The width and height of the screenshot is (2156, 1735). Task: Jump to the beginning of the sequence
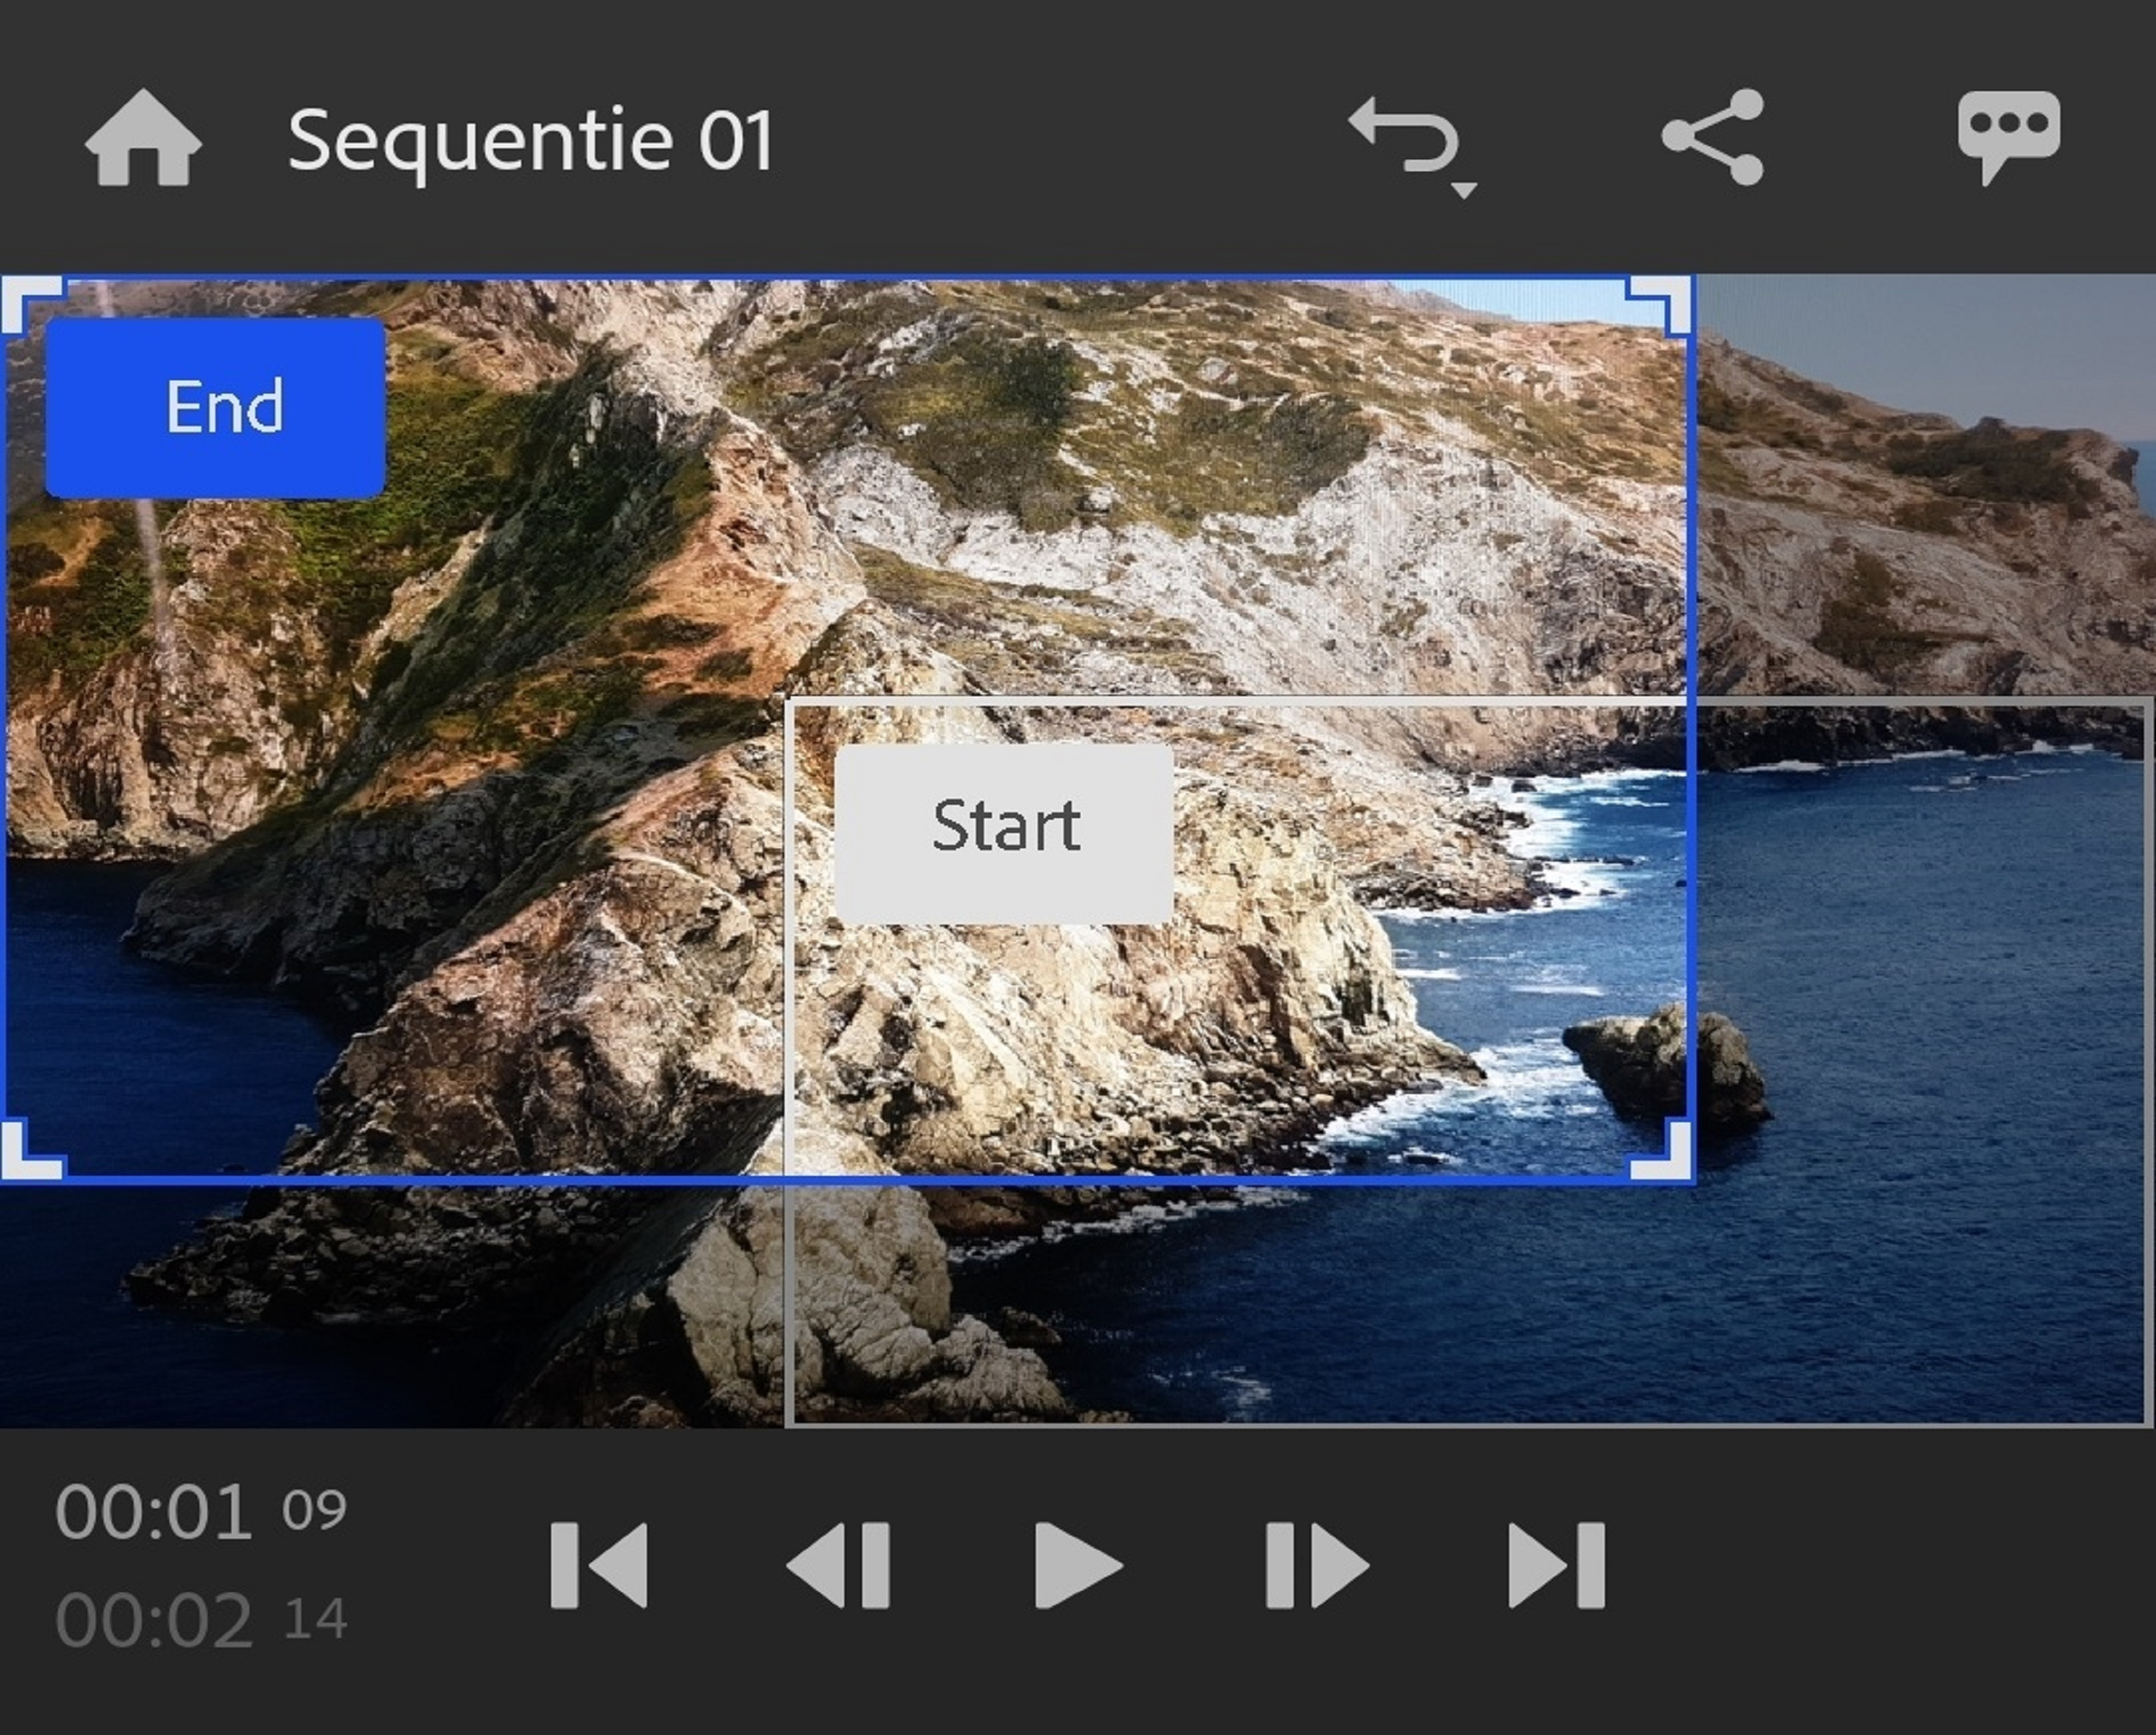599,1566
